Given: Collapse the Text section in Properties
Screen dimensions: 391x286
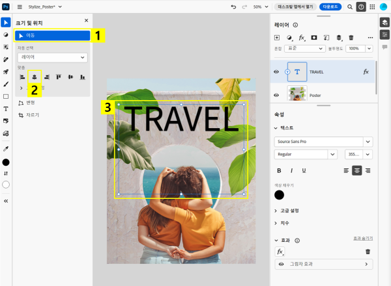Looking at the screenshot, I should (x=283, y=128).
